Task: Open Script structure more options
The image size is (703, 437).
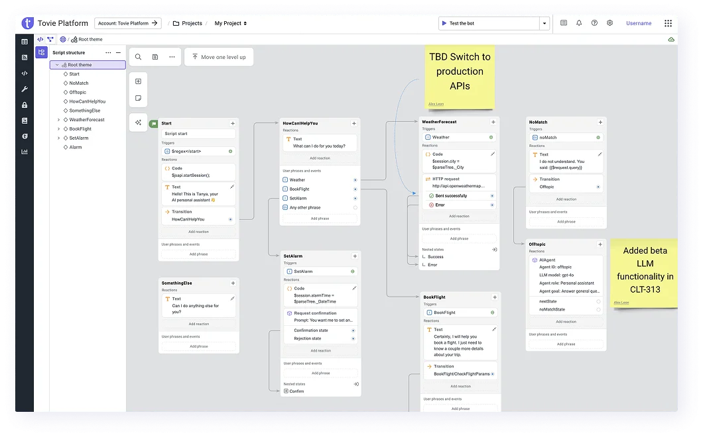Action: tap(108, 53)
